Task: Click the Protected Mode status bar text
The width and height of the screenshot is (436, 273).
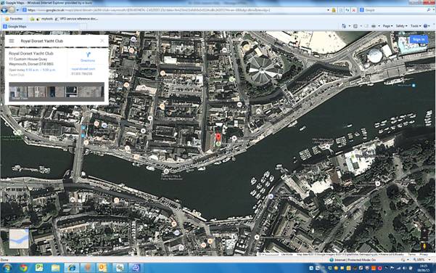Action: point(355,260)
